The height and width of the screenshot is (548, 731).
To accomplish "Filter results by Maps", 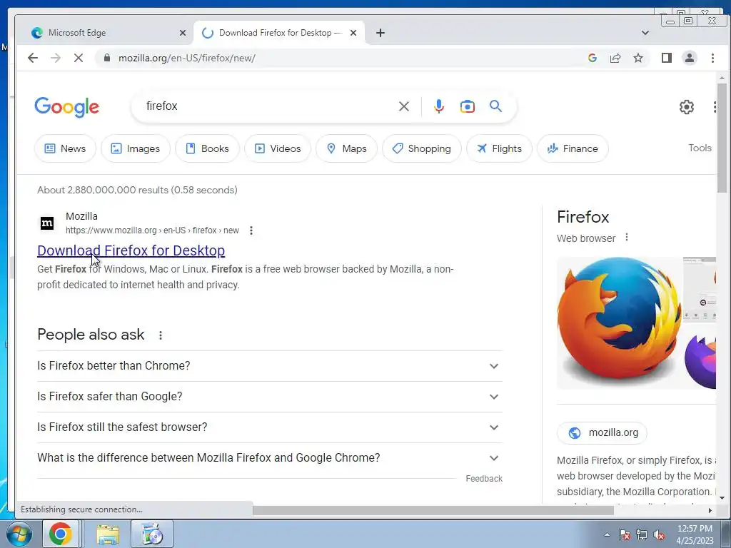I will 346,148.
